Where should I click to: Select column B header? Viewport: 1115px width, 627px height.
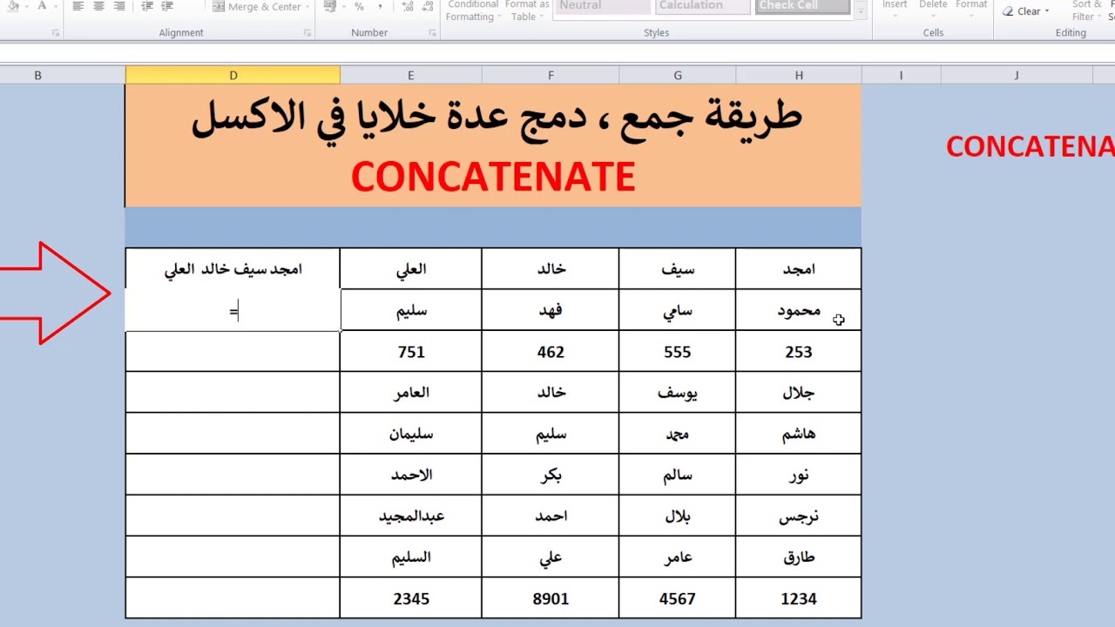(37, 76)
